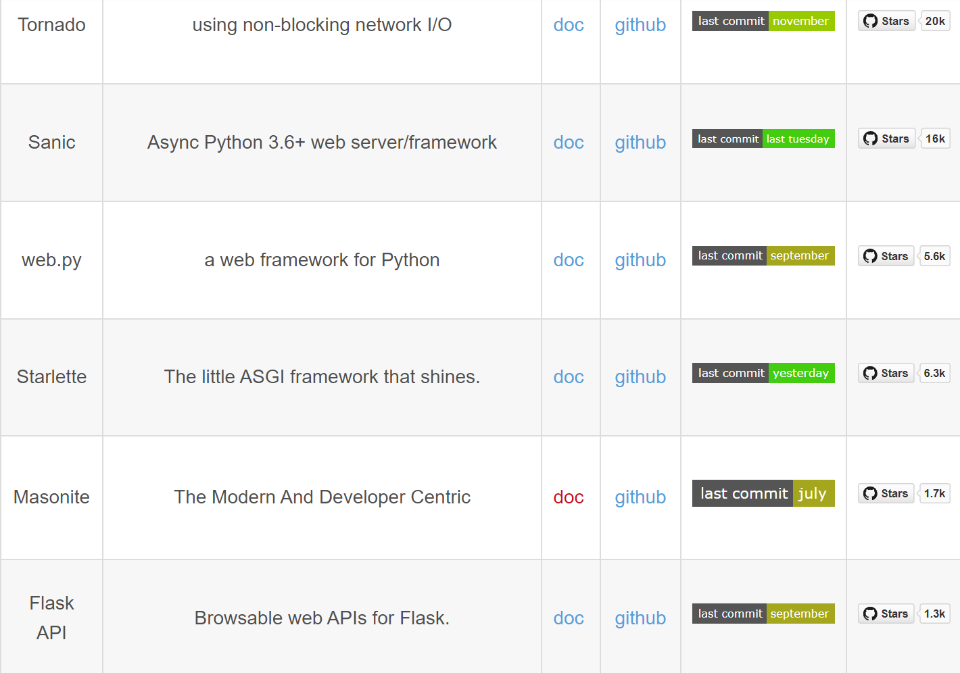Click the 6.3k star count for Starlette
Viewport: 960px width, 673px height.
pos(934,373)
